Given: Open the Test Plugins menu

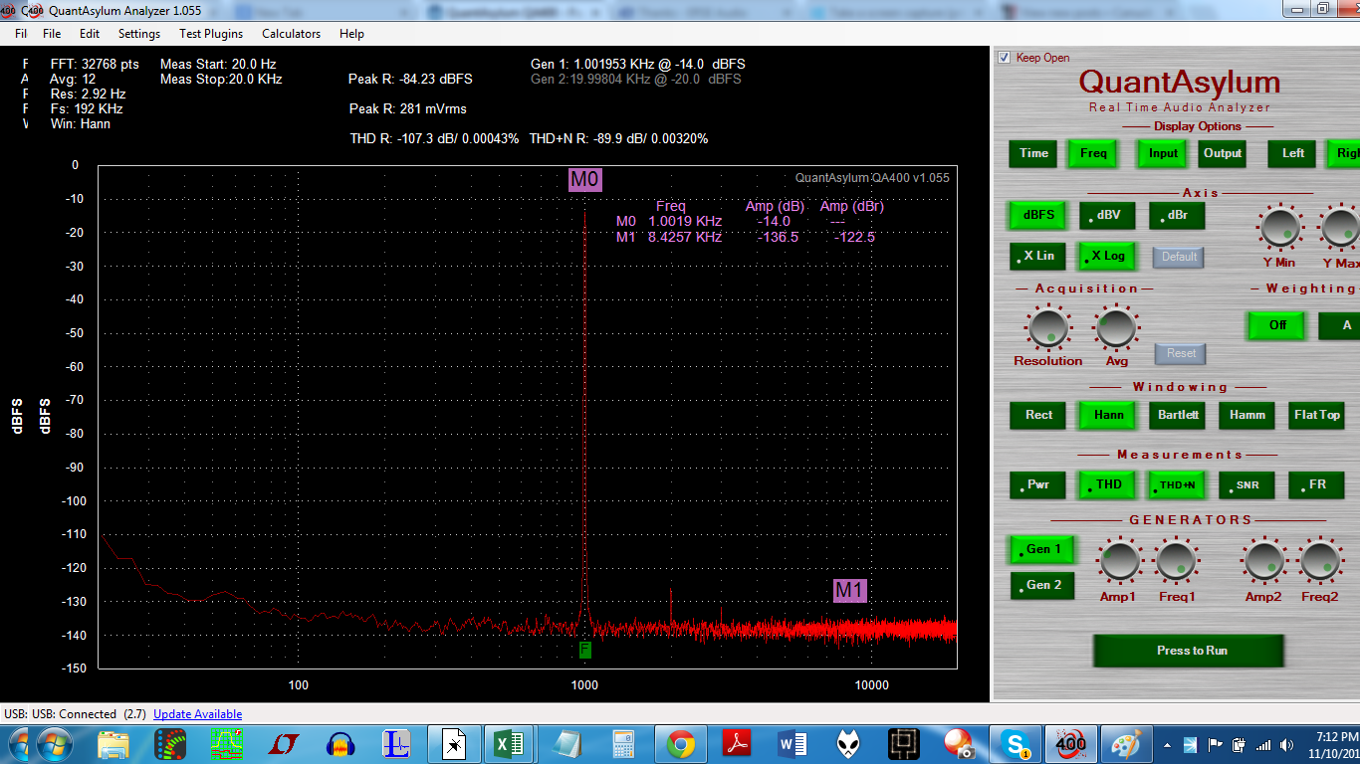Looking at the screenshot, I should (211, 34).
